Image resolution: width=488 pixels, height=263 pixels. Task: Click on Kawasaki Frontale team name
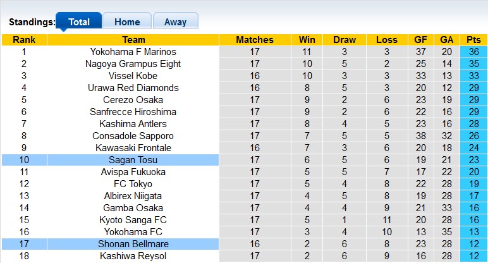click(133, 148)
